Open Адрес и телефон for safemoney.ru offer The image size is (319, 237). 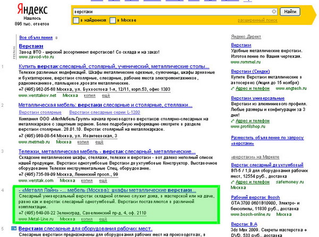click(253, 182)
